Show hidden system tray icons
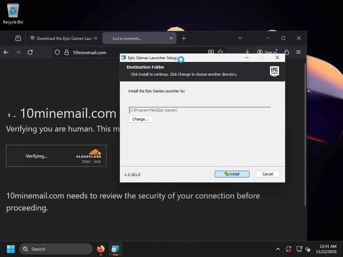343x257 pixels. point(278,249)
